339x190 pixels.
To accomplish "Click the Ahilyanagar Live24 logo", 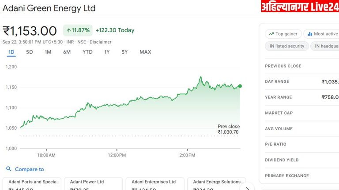I will pos(300,7).
